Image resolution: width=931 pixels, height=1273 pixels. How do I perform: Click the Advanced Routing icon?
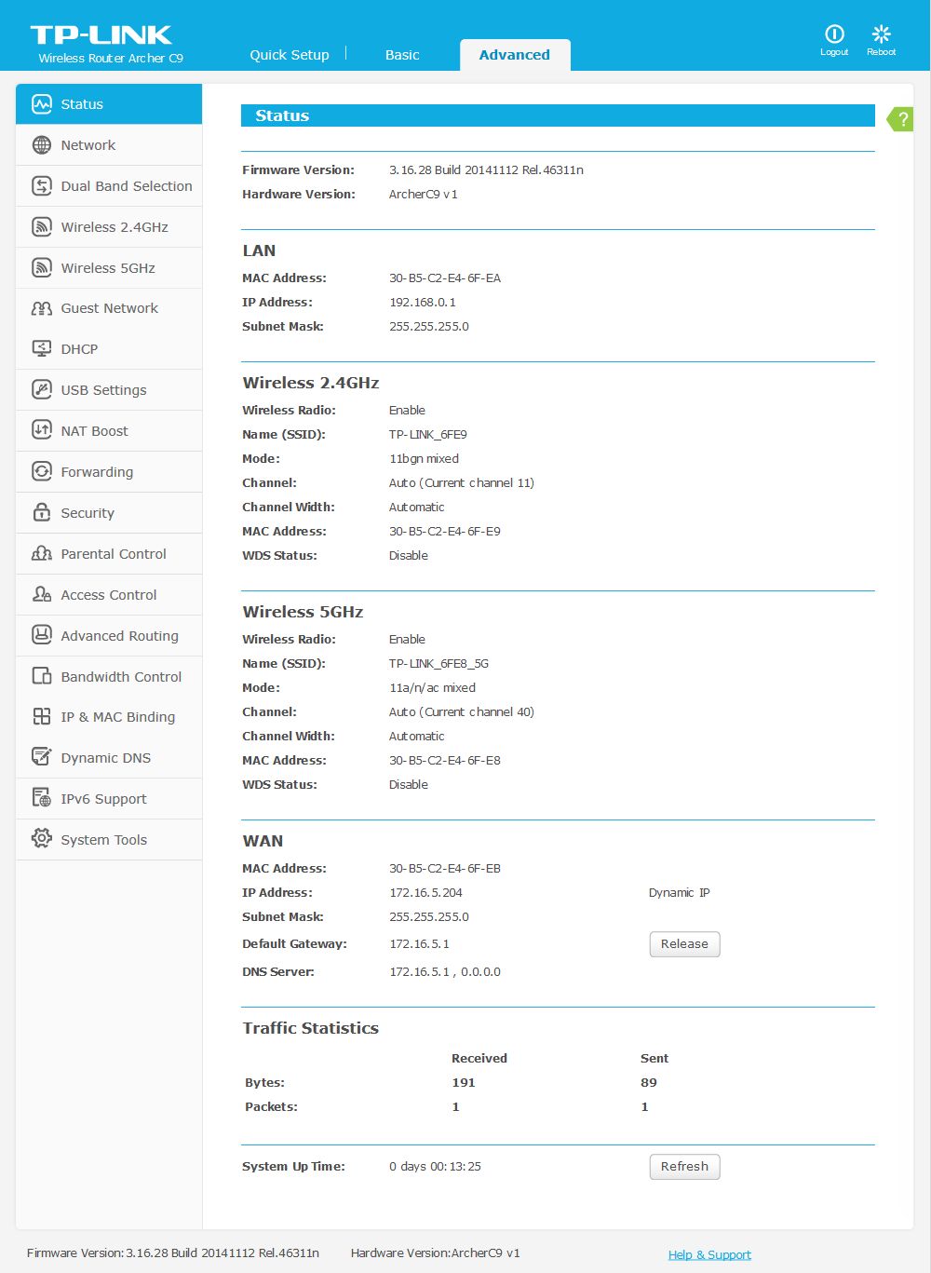coord(41,636)
